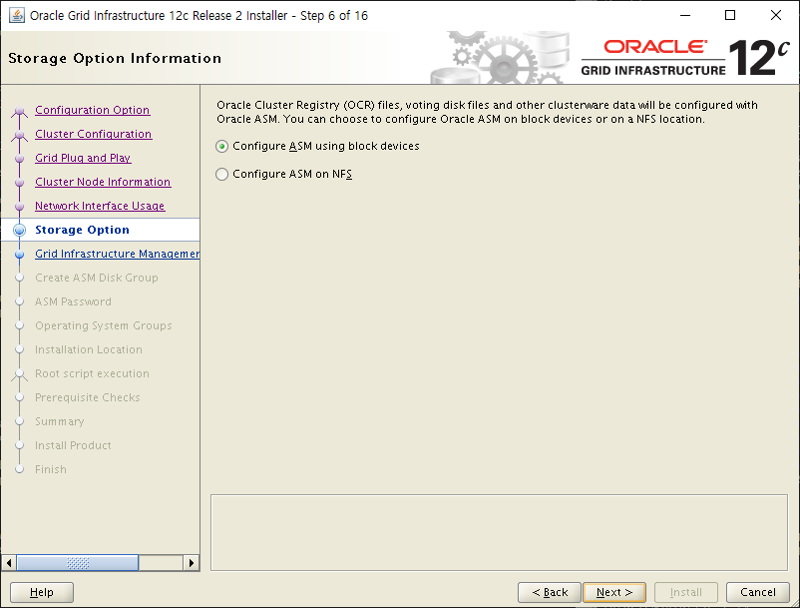Click the Cluster Node Information bullet icon
This screenshot has height=608, width=800.
click(19, 183)
